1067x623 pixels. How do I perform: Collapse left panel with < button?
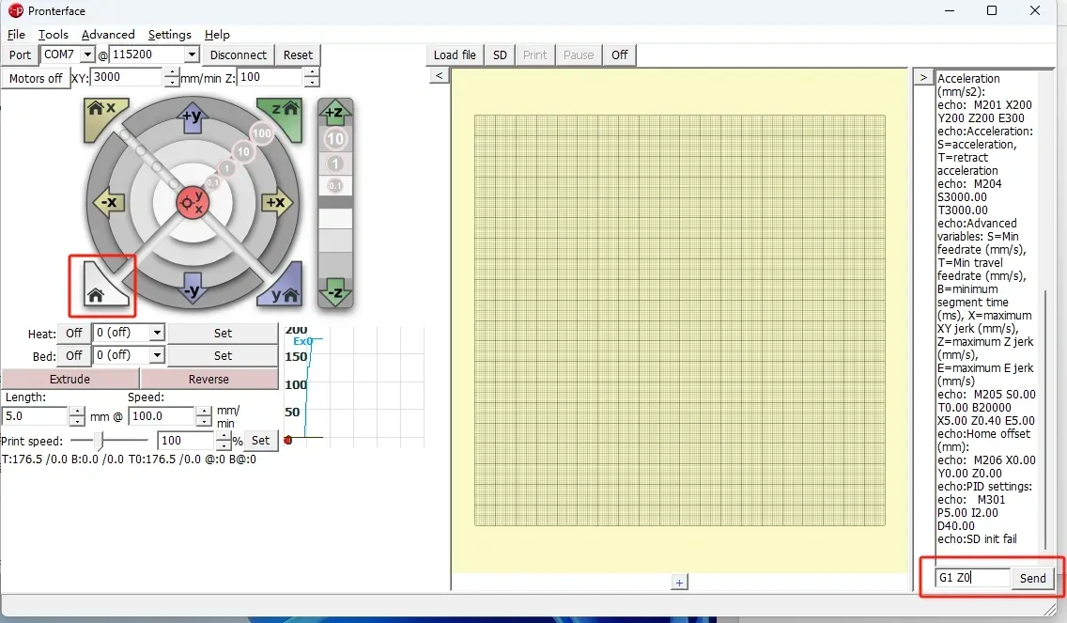tap(440, 75)
